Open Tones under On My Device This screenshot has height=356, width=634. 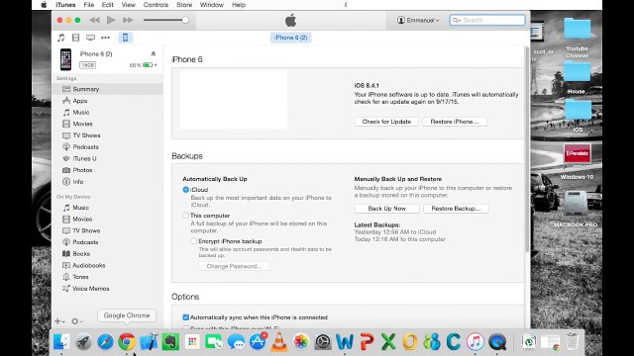pyautogui.click(x=80, y=277)
